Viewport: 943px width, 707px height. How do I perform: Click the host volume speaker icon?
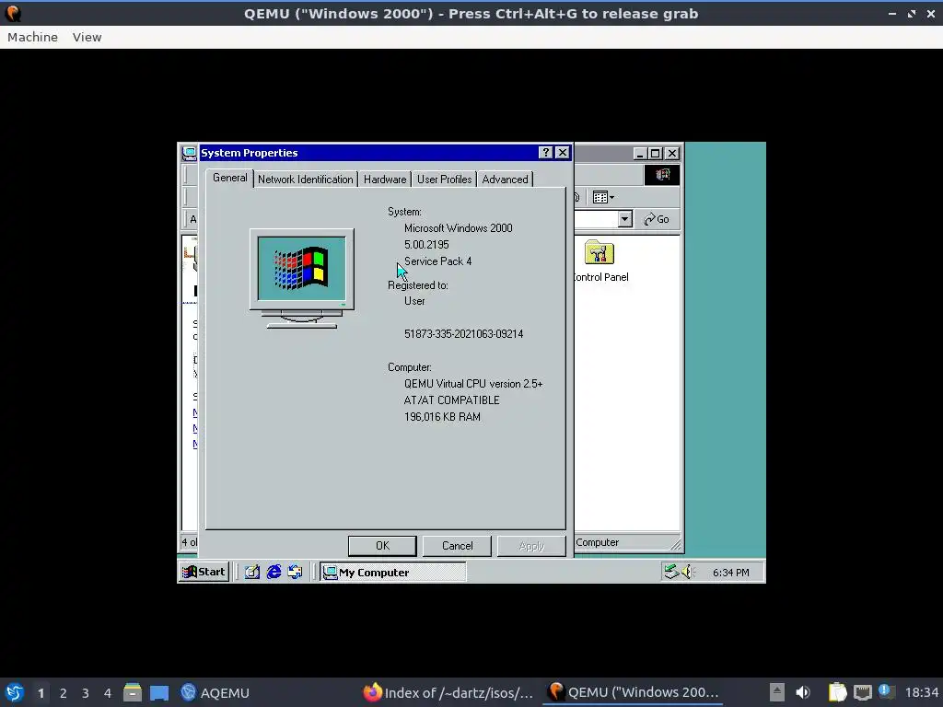pos(803,692)
